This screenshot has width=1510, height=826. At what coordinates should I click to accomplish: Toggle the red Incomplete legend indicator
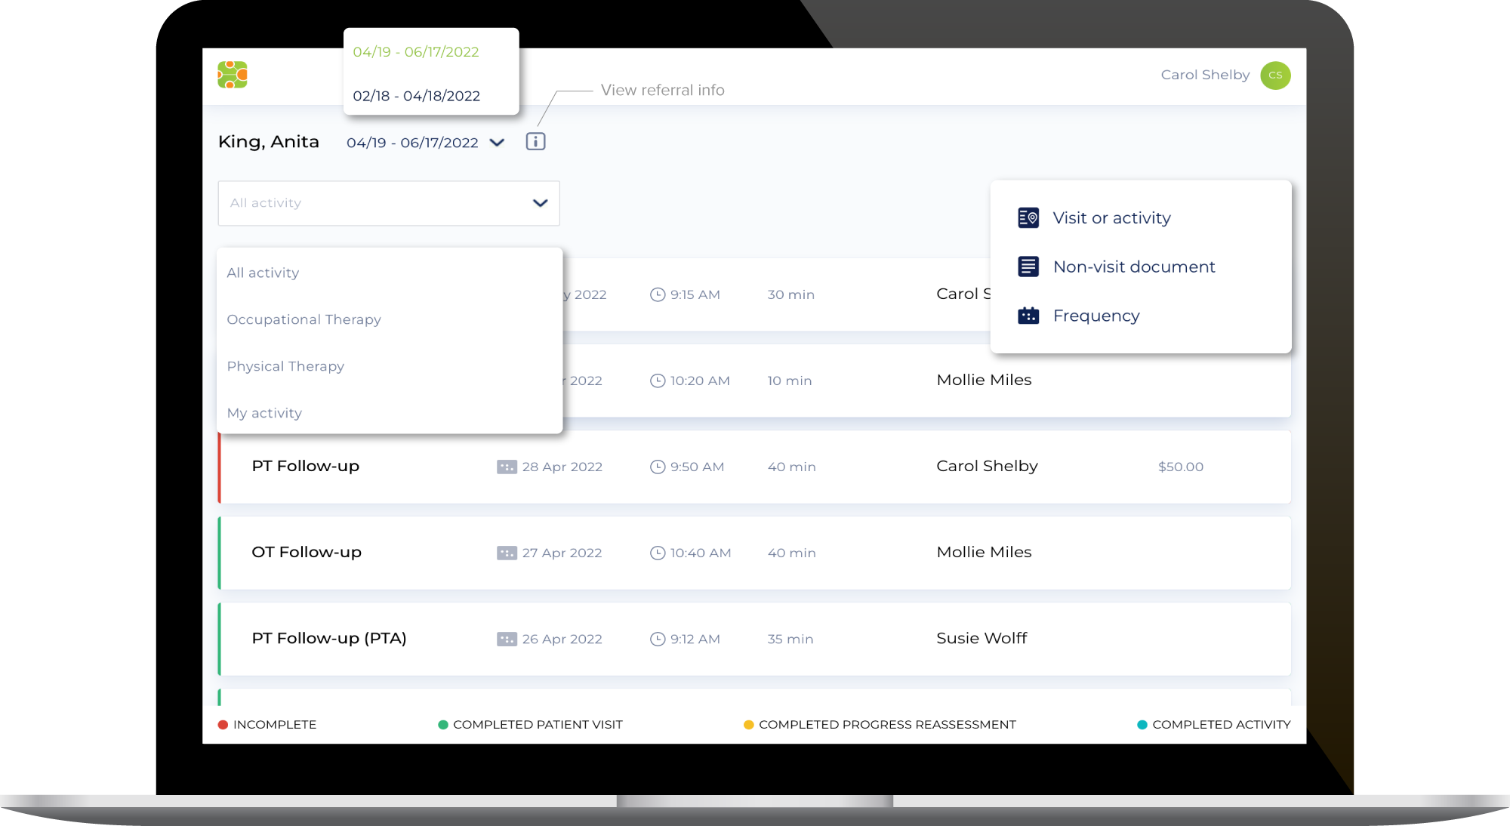(x=222, y=724)
